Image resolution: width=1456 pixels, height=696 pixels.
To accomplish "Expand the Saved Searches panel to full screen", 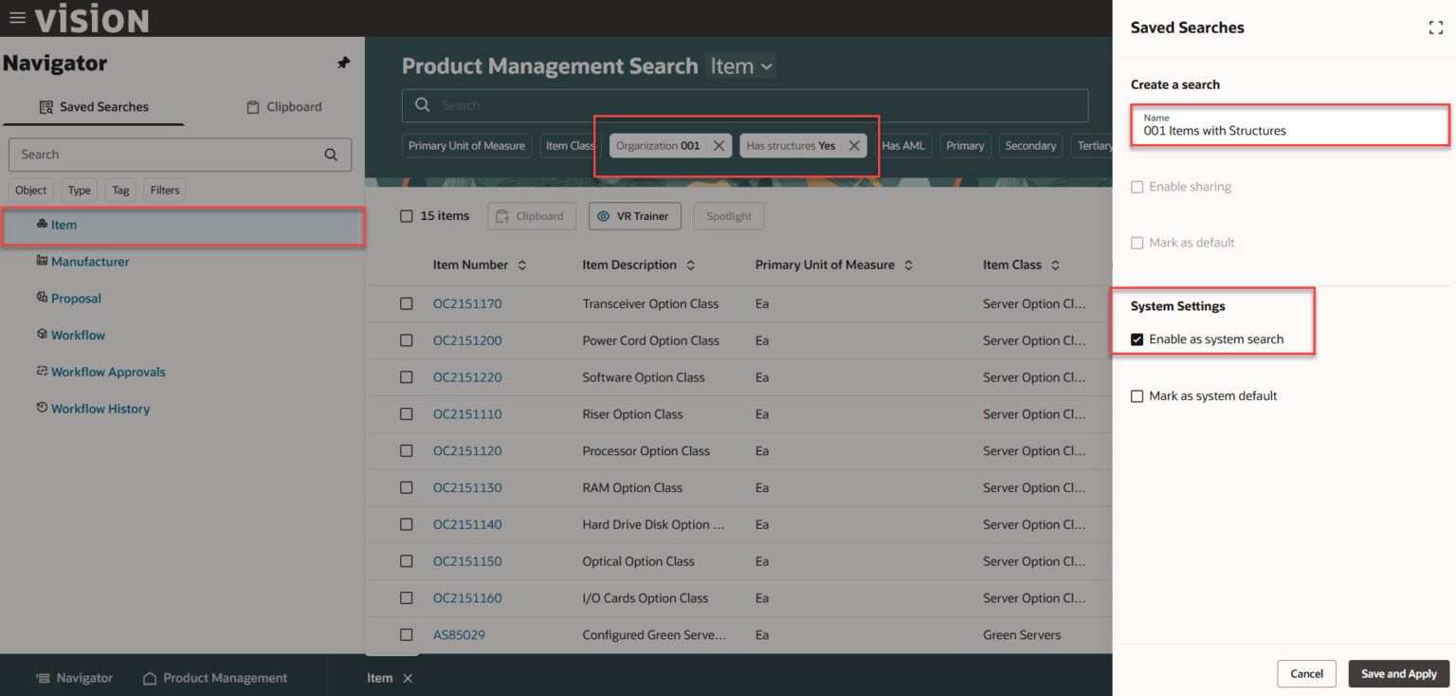I will click(1435, 27).
